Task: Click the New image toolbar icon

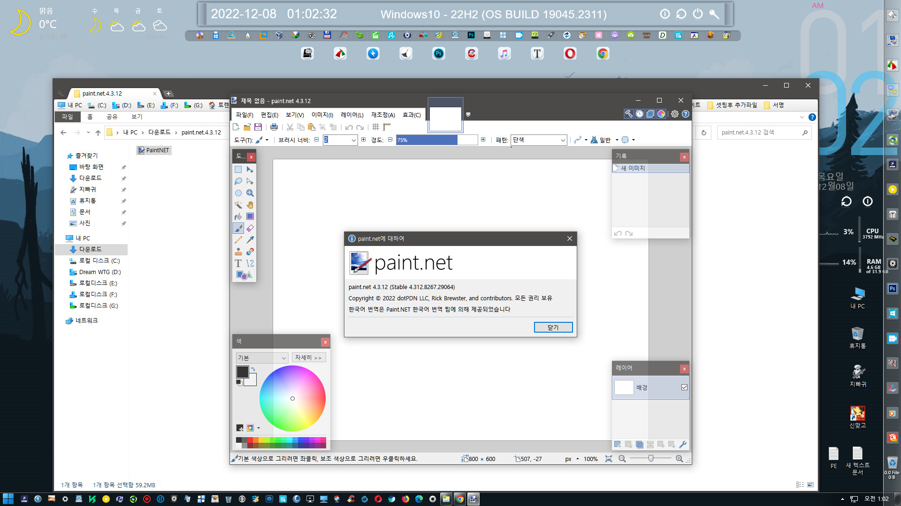Action: (x=237, y=127)
